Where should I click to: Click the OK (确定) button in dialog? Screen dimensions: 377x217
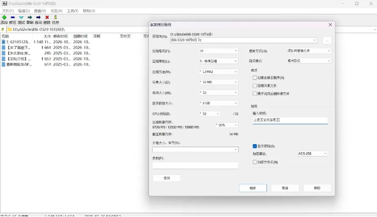(253, 188)
